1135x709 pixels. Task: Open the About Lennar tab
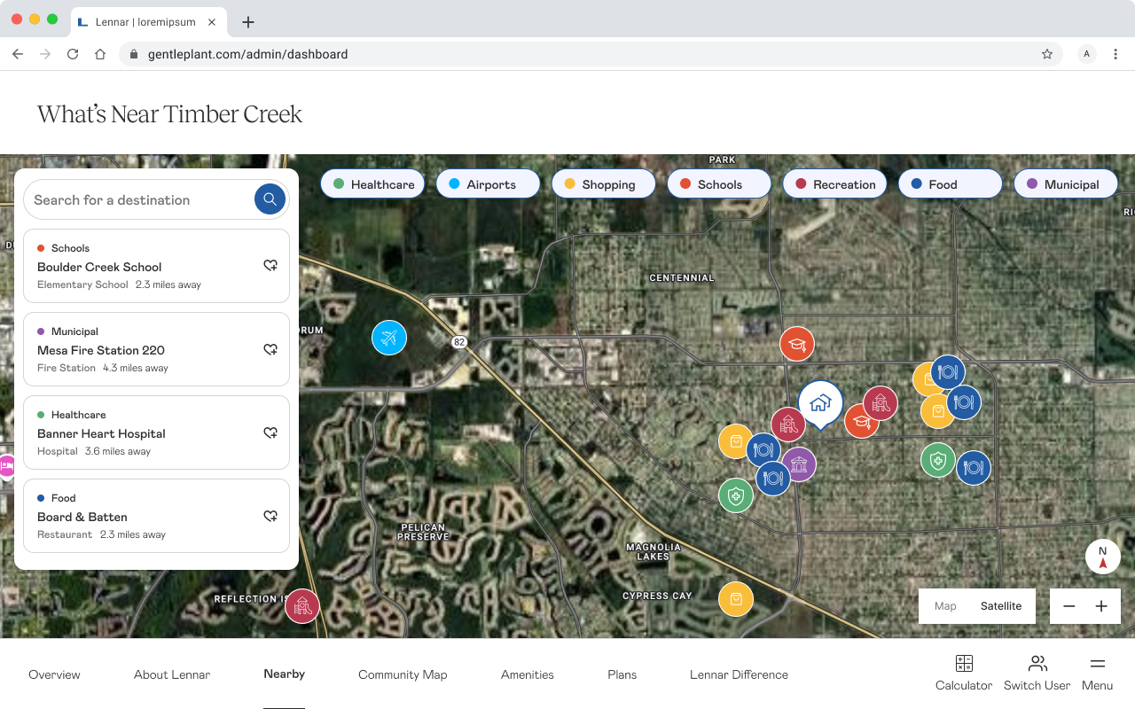[x=172, y=674]
